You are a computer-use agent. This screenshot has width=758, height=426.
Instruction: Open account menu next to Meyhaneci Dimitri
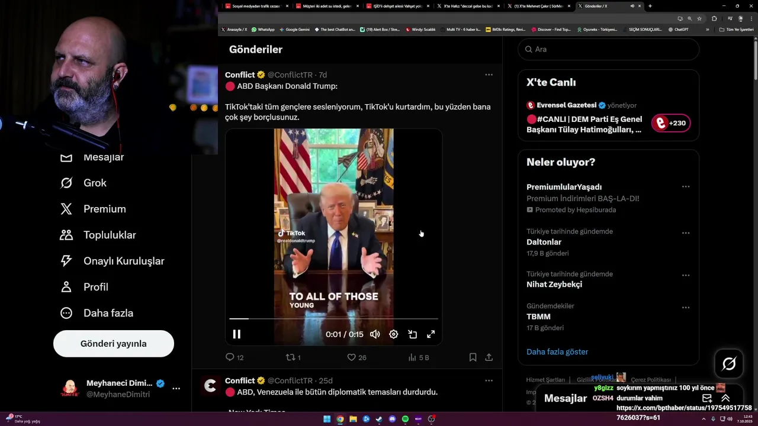pyautogui.click(x=176, y=388)
